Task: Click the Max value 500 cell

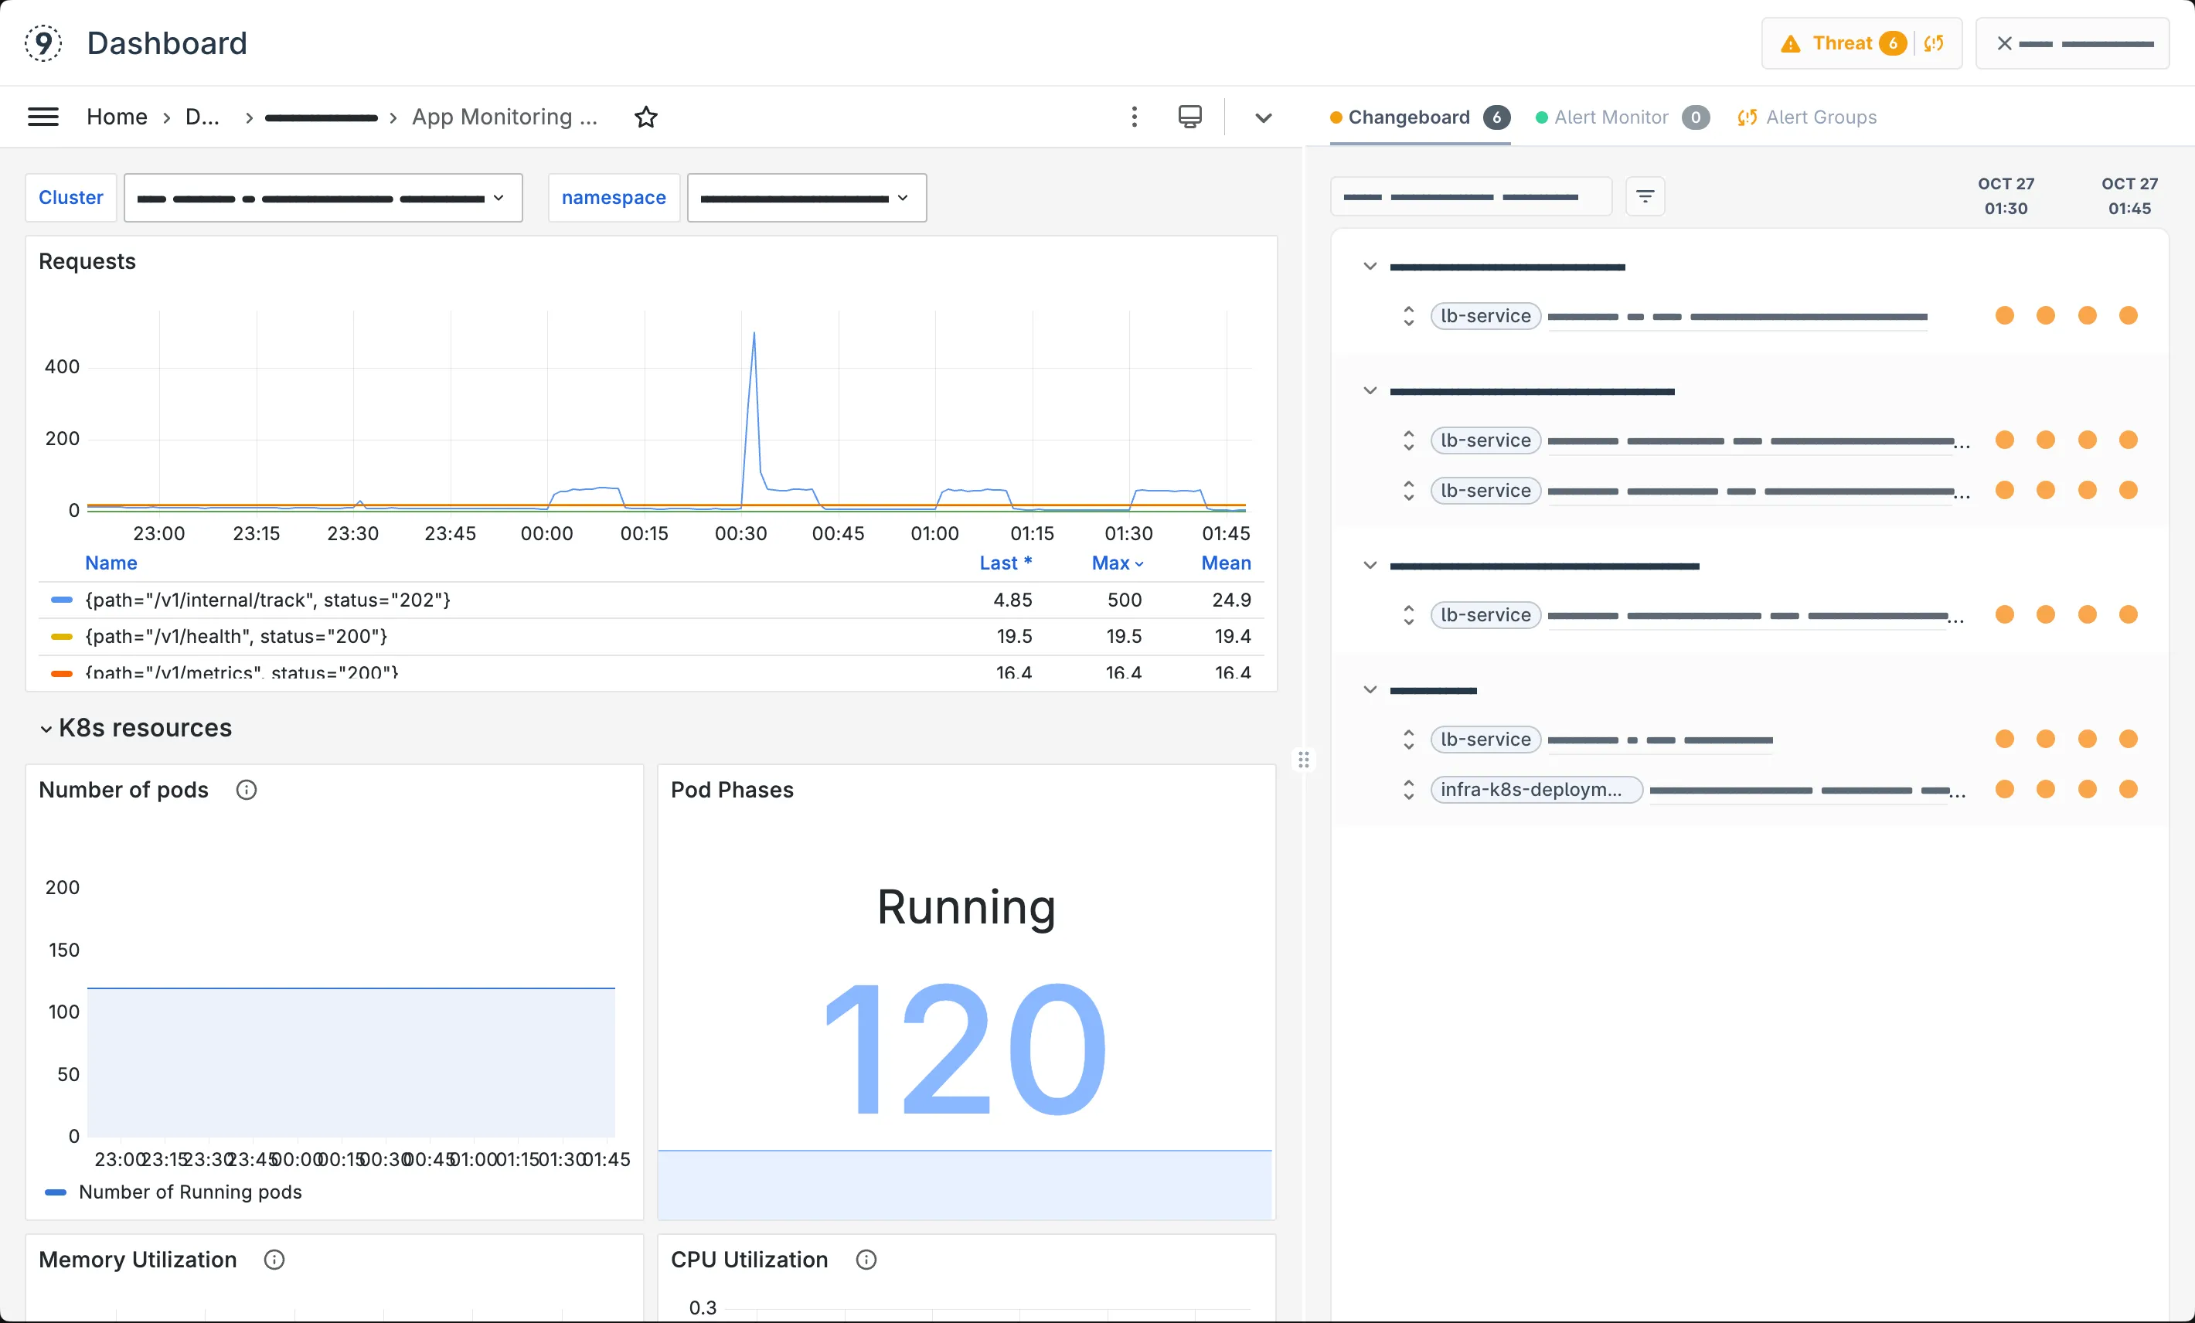Action: [1125, 600]
